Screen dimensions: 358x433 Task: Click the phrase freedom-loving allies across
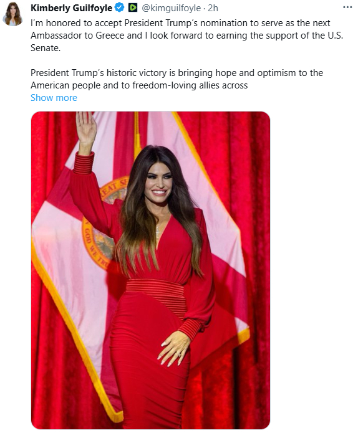pyautogui.click(x=190, y=85)
